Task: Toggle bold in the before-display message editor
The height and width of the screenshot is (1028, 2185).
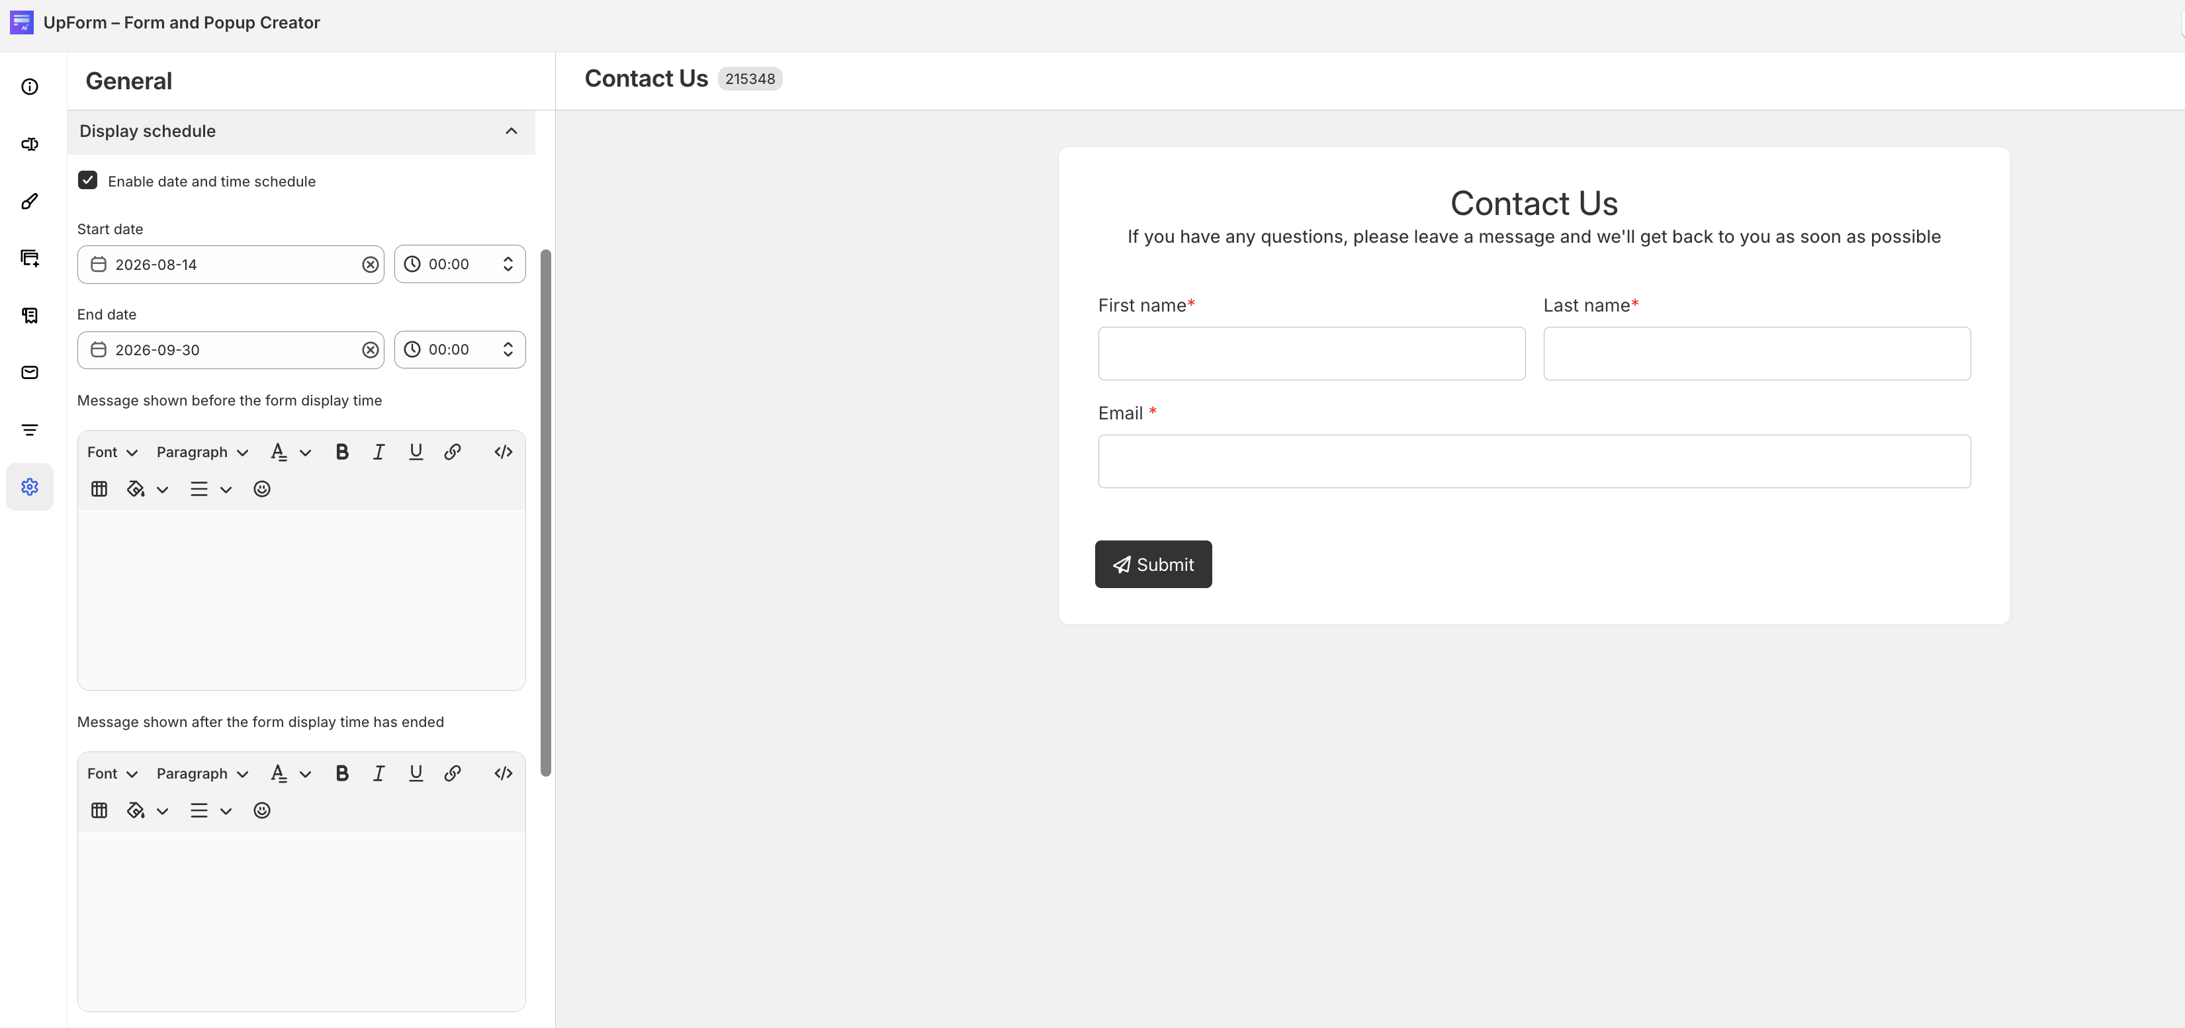Action: [x=342, y=452]
